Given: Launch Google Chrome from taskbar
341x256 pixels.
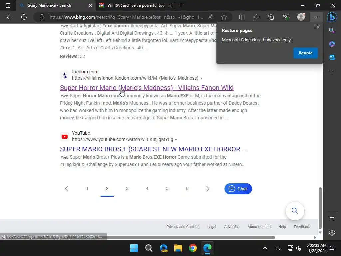Looking at the screenshot, I should [193, 248].
